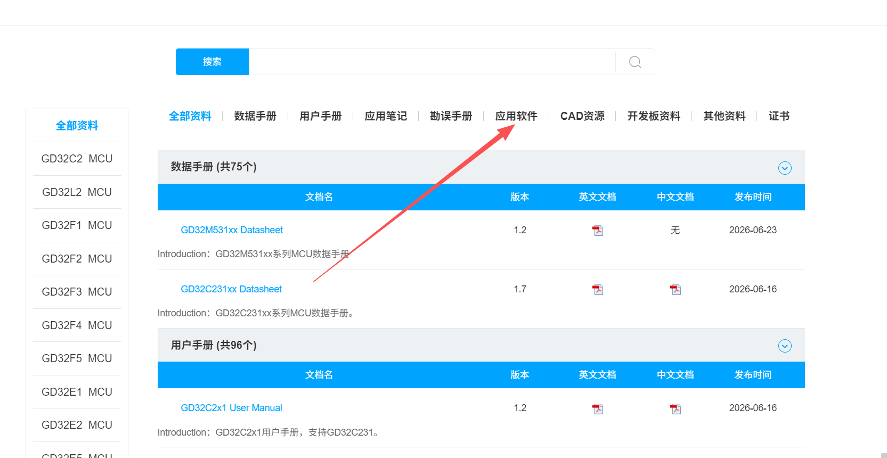The image size is (887, 458).
Task: Select GD32F4 MCU in the sidebar
Action: [x=77, y=325]
